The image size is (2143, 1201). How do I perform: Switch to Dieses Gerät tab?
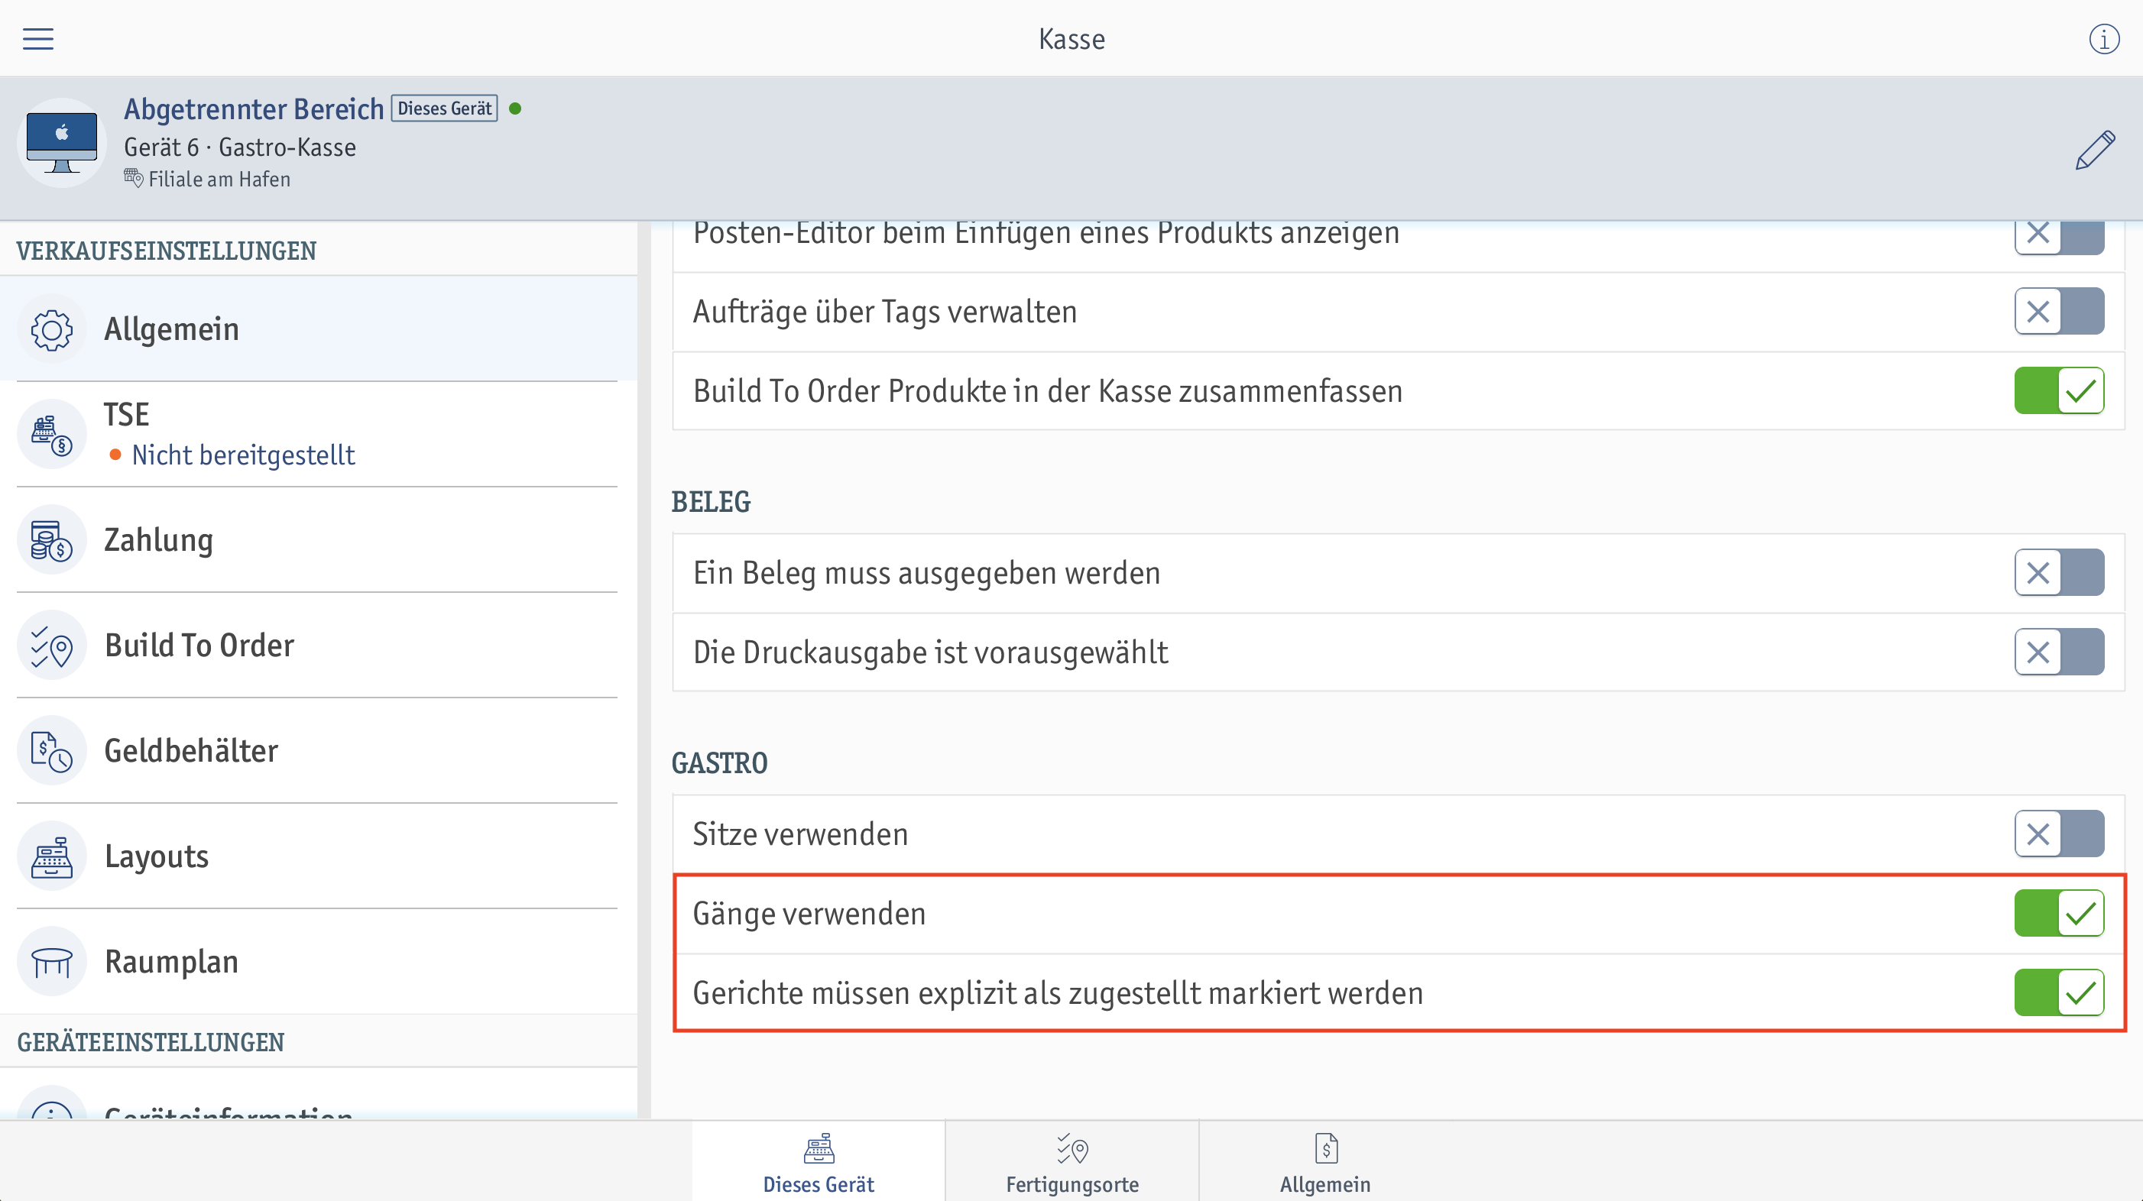point(819,1161)
